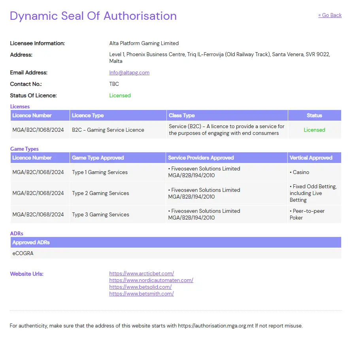The image size is (353, 339).
Task: Click the green Licensed status beside Status Of Licence
Action: click(120, 96)
